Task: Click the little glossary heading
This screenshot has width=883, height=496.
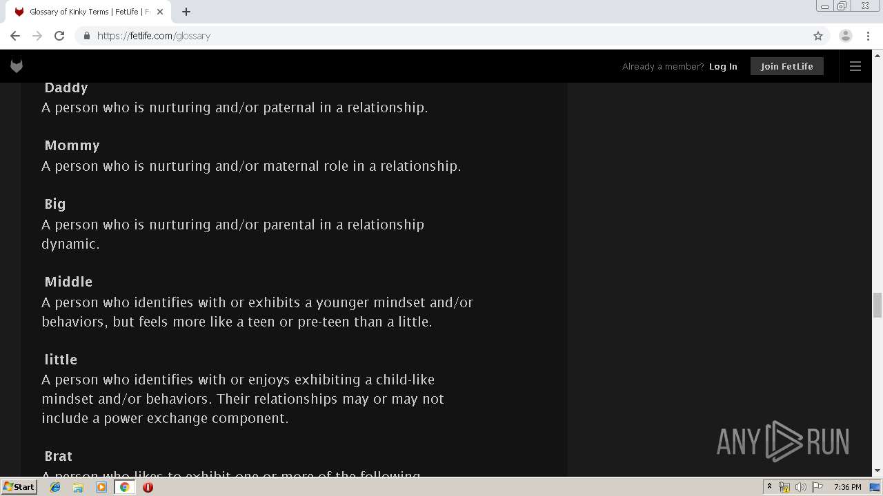Action: (61, 360)
